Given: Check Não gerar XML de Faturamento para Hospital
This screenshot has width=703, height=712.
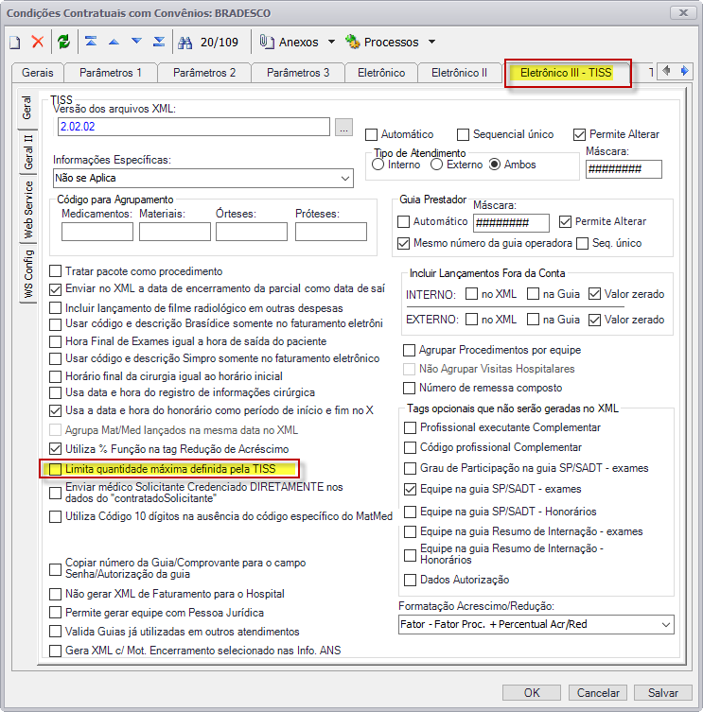Looking at the screenshot, I should (x=56, y=595).
